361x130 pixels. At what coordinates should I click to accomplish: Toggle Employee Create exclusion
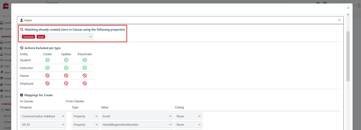48,83
